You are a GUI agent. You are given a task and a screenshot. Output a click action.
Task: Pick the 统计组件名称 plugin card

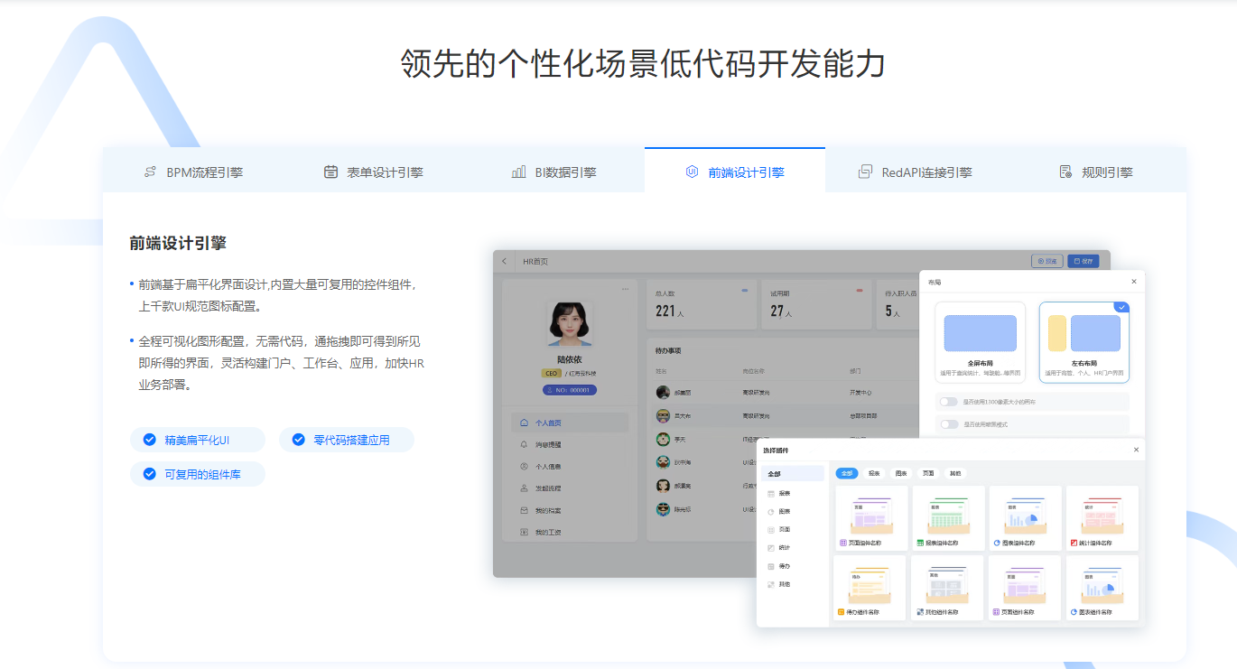1102,518
